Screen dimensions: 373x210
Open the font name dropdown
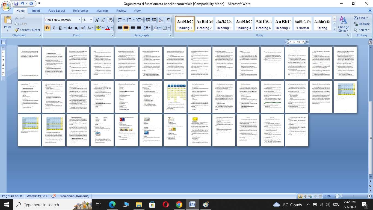[79, 20]
